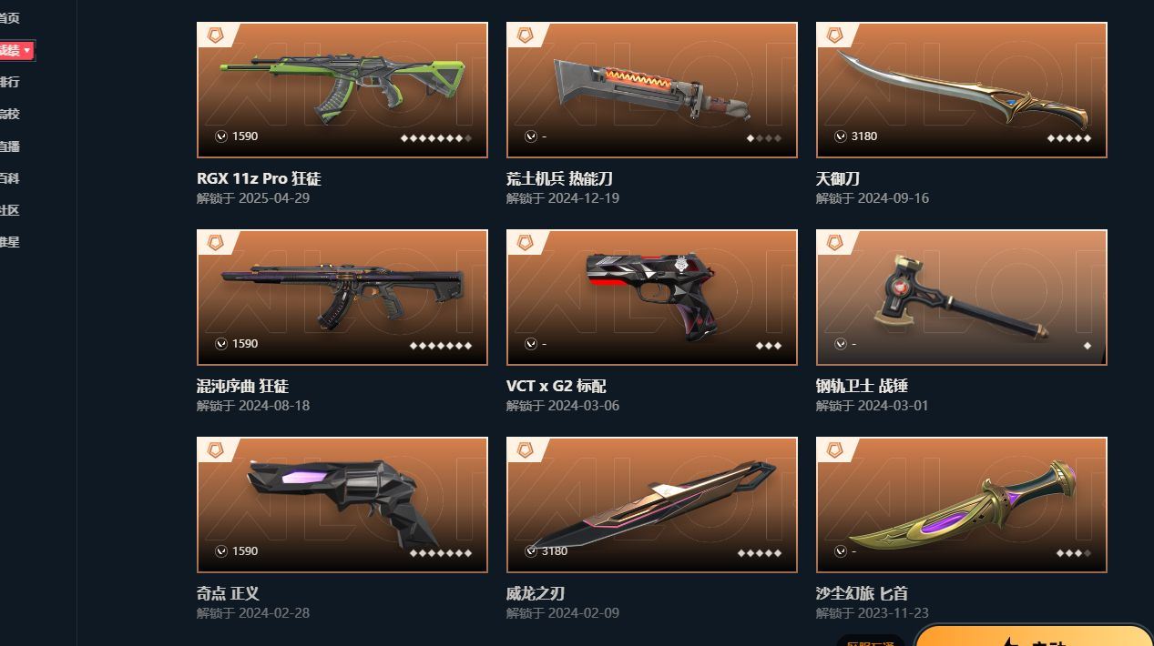
Task: Click the tier badge icon on VCT x G2 card
Action: pyautogui.click(x=526, y=242)
